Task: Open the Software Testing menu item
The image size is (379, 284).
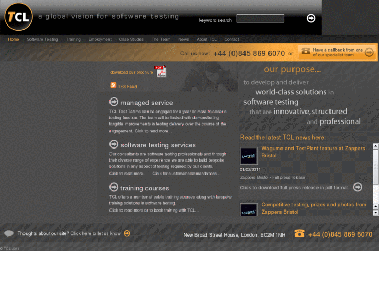Action: point(42,39)
